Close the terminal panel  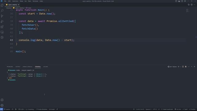(195, 67)
